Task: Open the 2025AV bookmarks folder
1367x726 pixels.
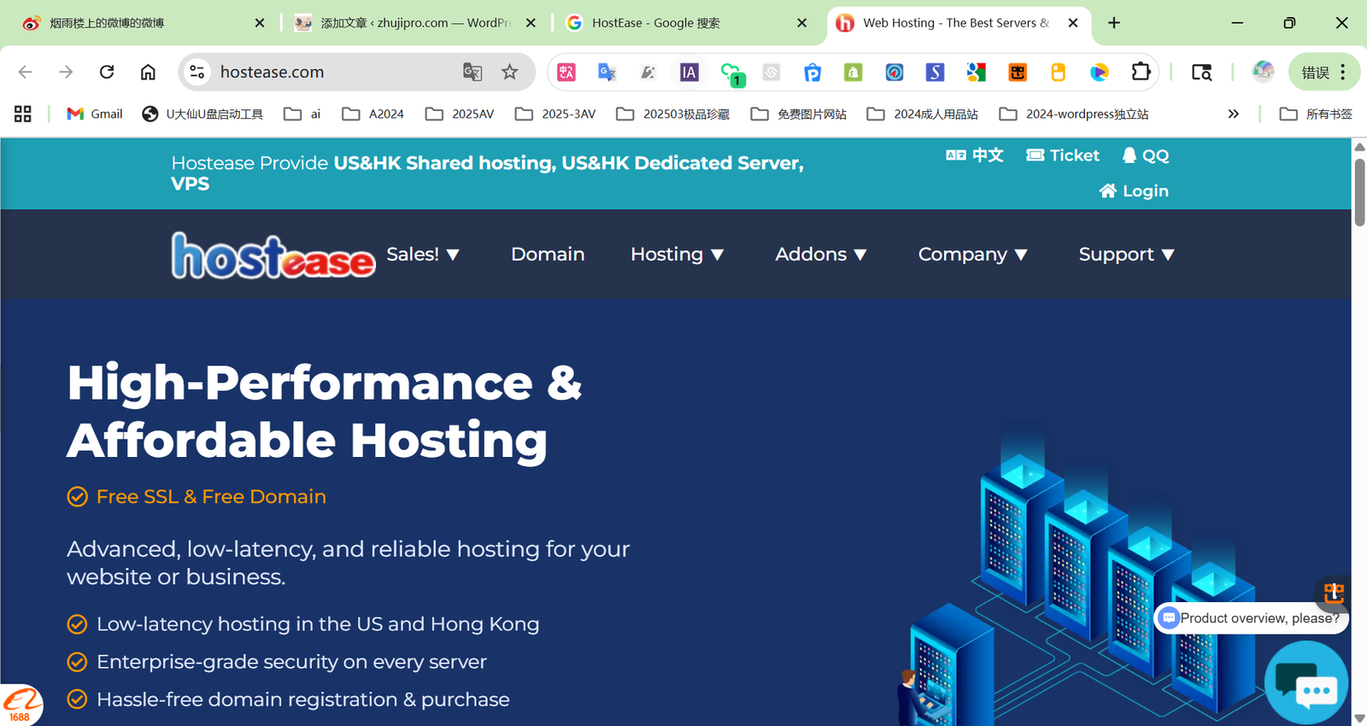Action: pyautogui.click(x=460, y=114)
